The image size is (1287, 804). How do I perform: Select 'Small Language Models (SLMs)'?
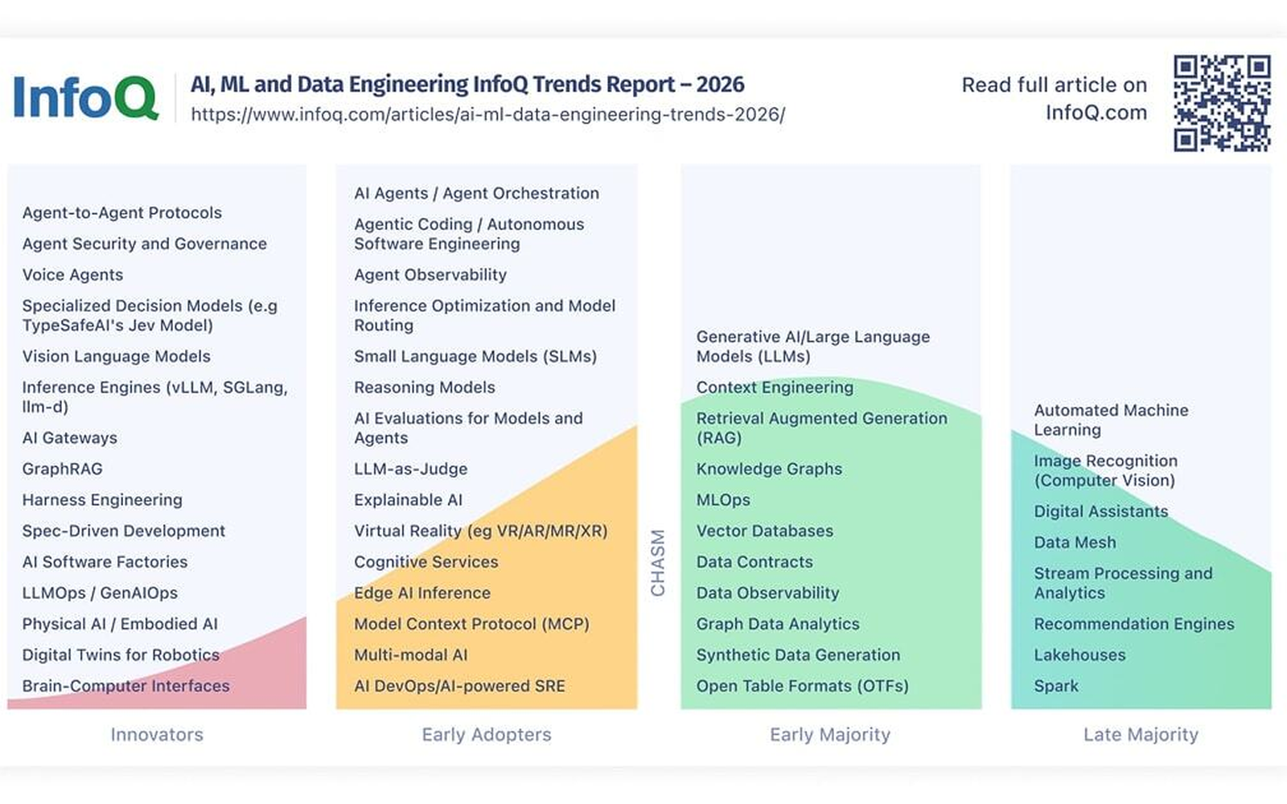click(475, 356)
